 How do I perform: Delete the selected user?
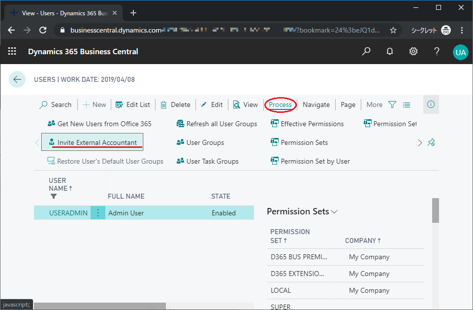click(x=175, y=104)
